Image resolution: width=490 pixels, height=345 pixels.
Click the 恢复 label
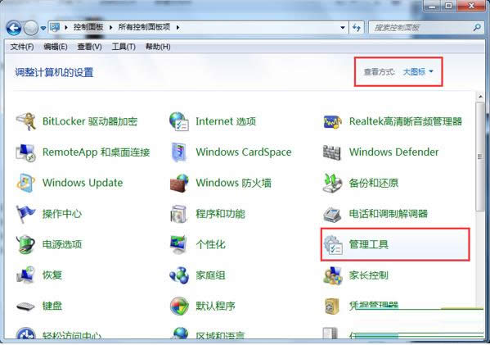(x=52, y=275)
